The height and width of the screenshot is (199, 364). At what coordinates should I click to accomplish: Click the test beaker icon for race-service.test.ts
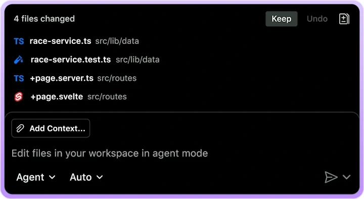[x=19, y=60]
